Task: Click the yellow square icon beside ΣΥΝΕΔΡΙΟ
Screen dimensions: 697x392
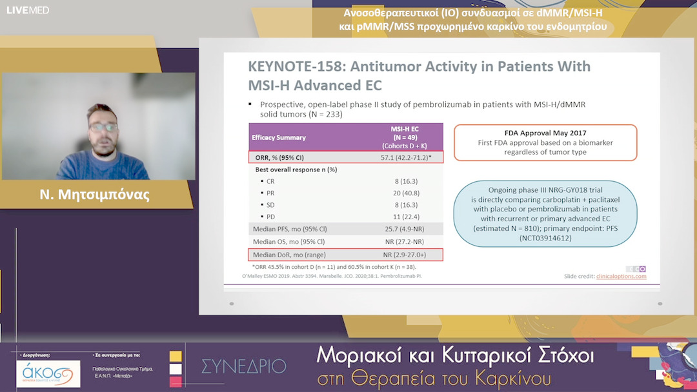Action: pos(176,356)
